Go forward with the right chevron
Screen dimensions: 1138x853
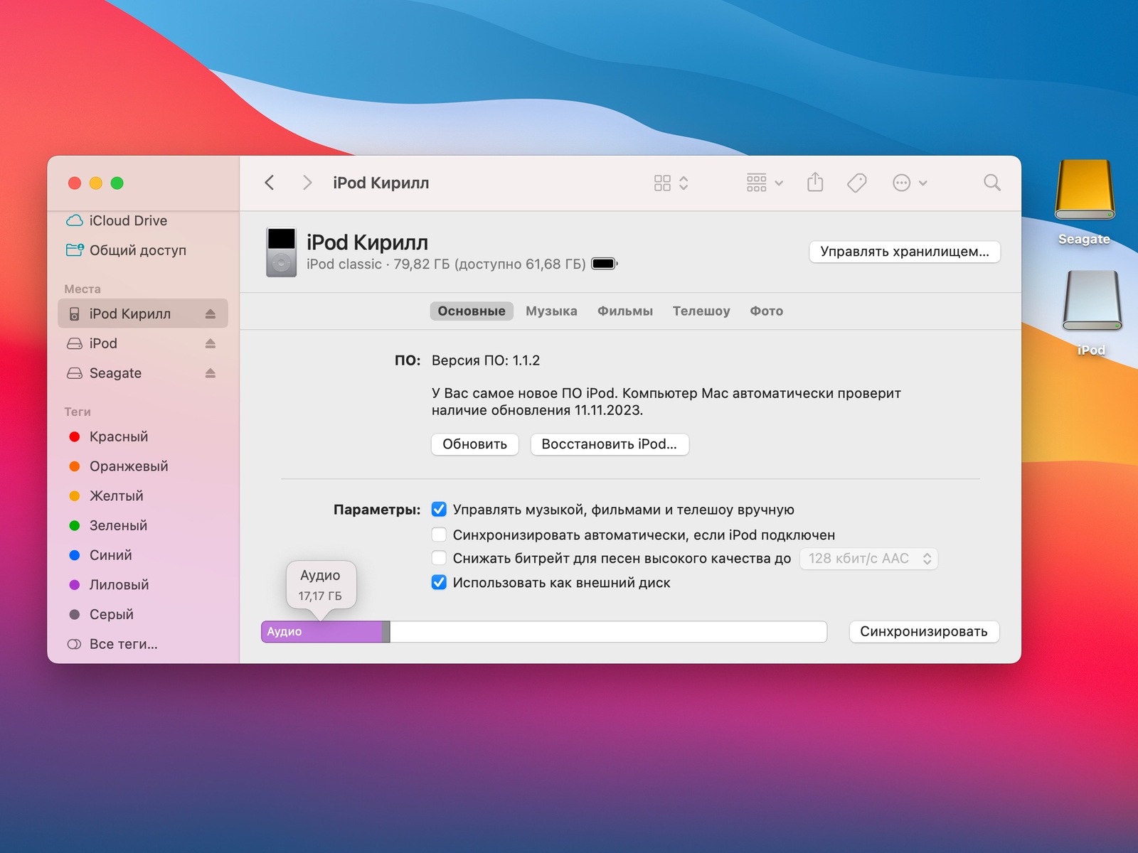point(307,183)
